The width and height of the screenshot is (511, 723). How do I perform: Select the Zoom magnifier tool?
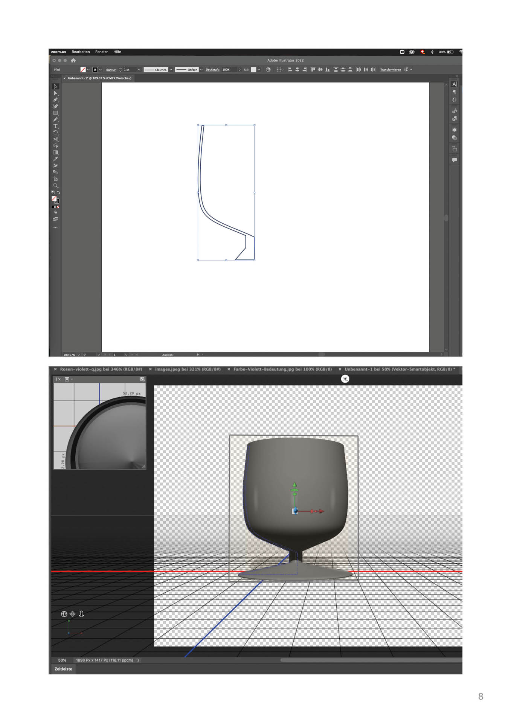(x=55, y=185)
